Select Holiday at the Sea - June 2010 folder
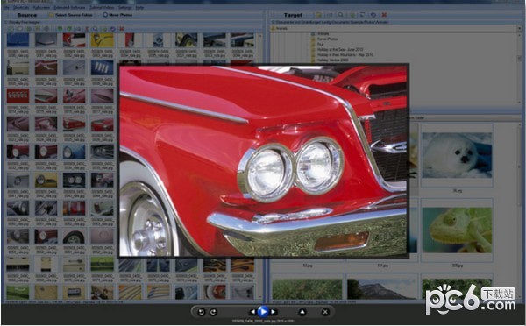This screenshot has height=326, width=526. [x=340, y=49]
